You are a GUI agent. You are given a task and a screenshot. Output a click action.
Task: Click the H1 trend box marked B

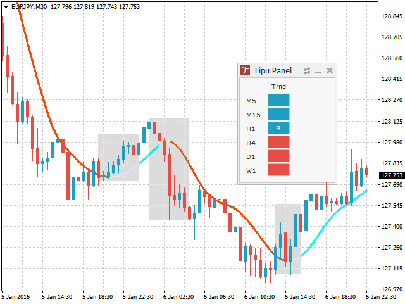(x=278, y=128)
